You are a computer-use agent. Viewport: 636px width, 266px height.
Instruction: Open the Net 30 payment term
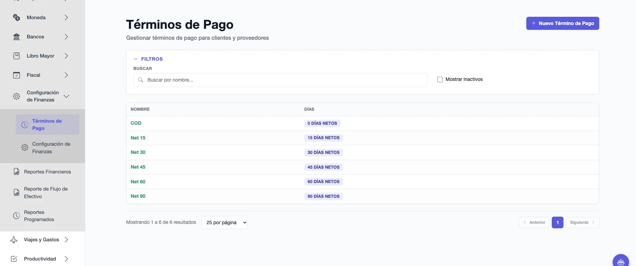[138, 152]
